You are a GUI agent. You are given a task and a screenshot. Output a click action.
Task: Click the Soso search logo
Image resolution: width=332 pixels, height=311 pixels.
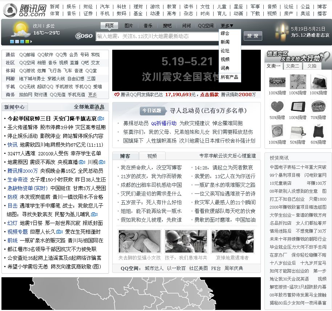point(84,36)
